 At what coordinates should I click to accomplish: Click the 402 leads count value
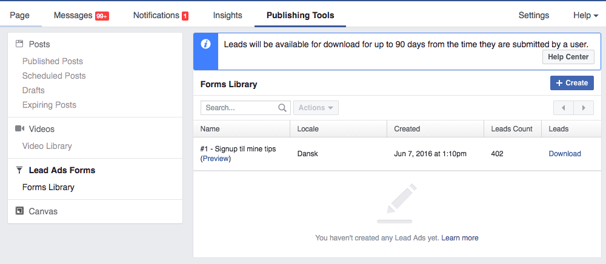coord(497,154)
